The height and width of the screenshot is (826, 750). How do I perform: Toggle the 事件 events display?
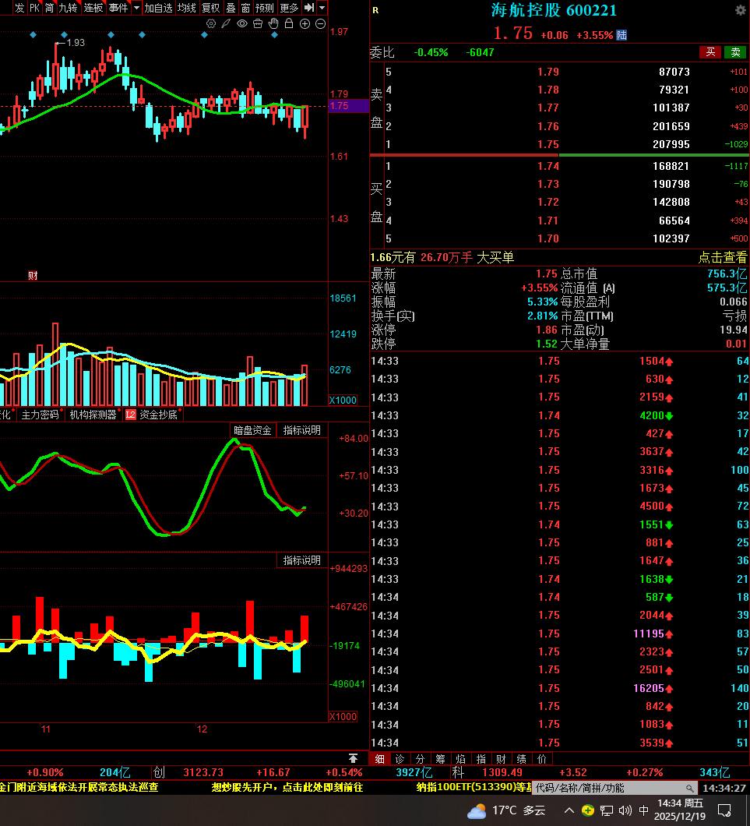pyautogui.click(x=118, y=7)
